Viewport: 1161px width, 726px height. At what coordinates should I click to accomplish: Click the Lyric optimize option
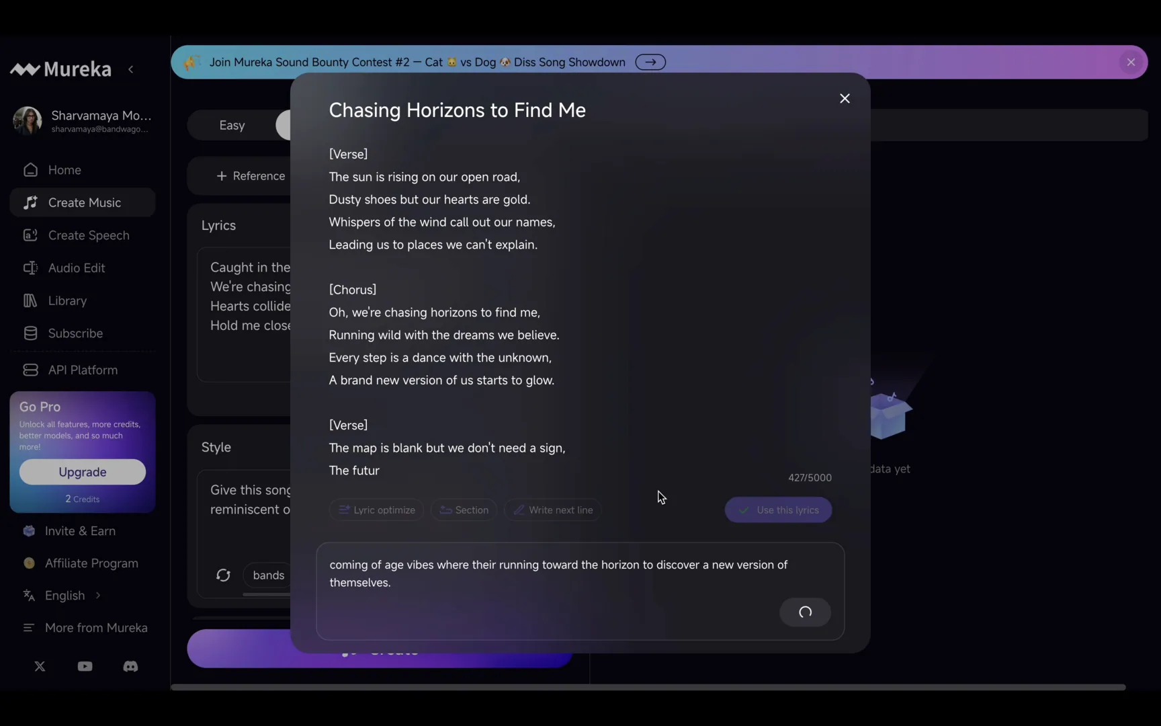point(376,510)
